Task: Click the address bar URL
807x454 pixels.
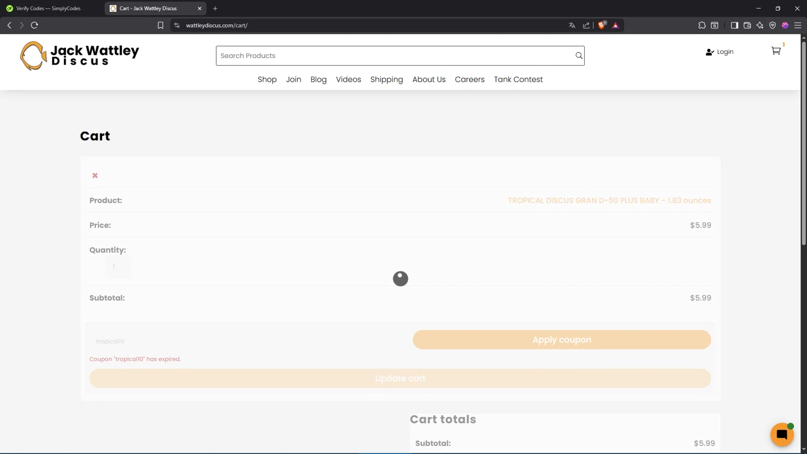Action: 217,25
